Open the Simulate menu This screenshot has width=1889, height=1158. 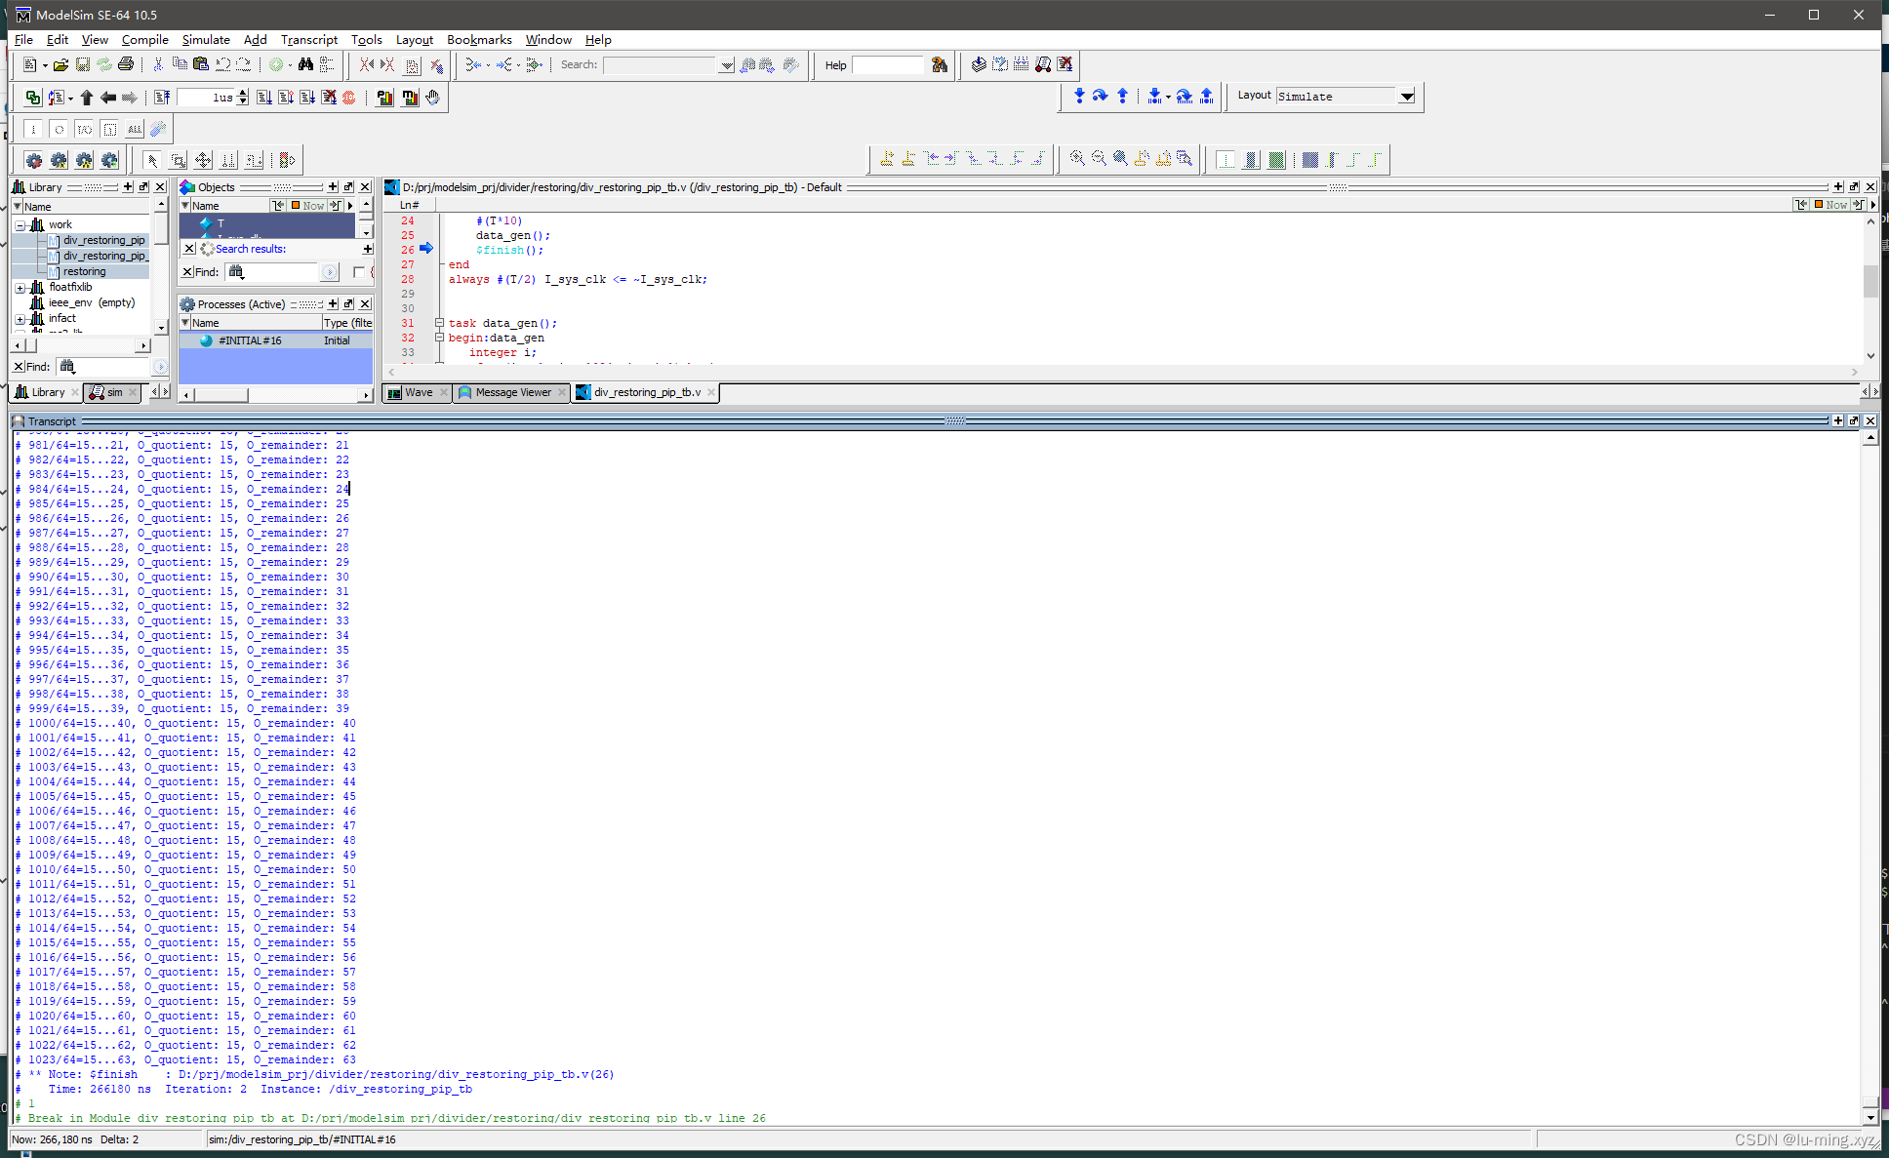point(205,40)
